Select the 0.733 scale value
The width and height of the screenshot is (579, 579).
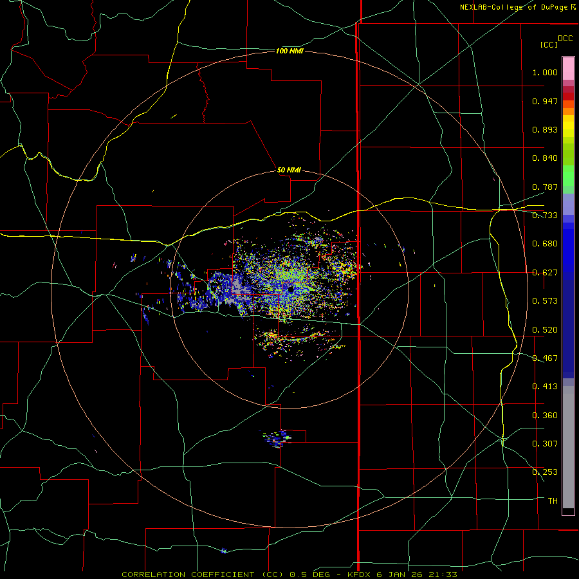pos(545,216)
